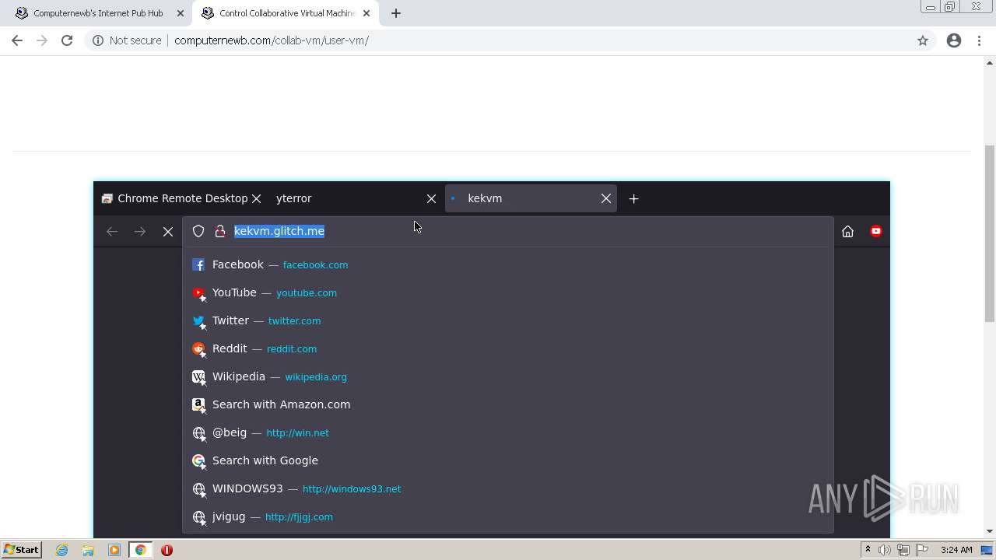
Task: Choose the @beig suggestion
Action: click(507, 432)
